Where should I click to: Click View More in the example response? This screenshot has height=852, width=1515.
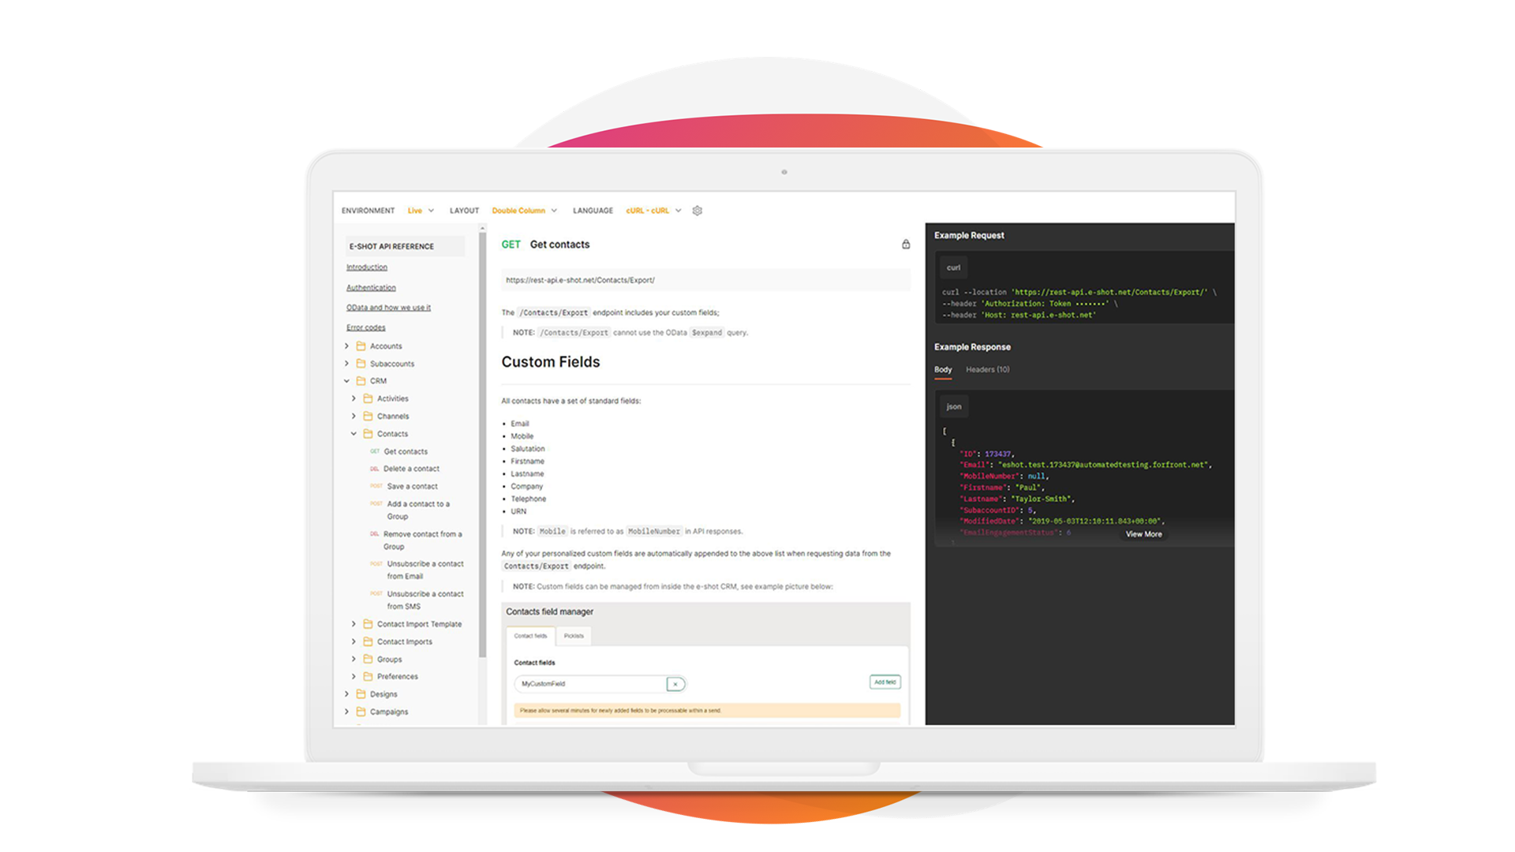(1143, 534)
